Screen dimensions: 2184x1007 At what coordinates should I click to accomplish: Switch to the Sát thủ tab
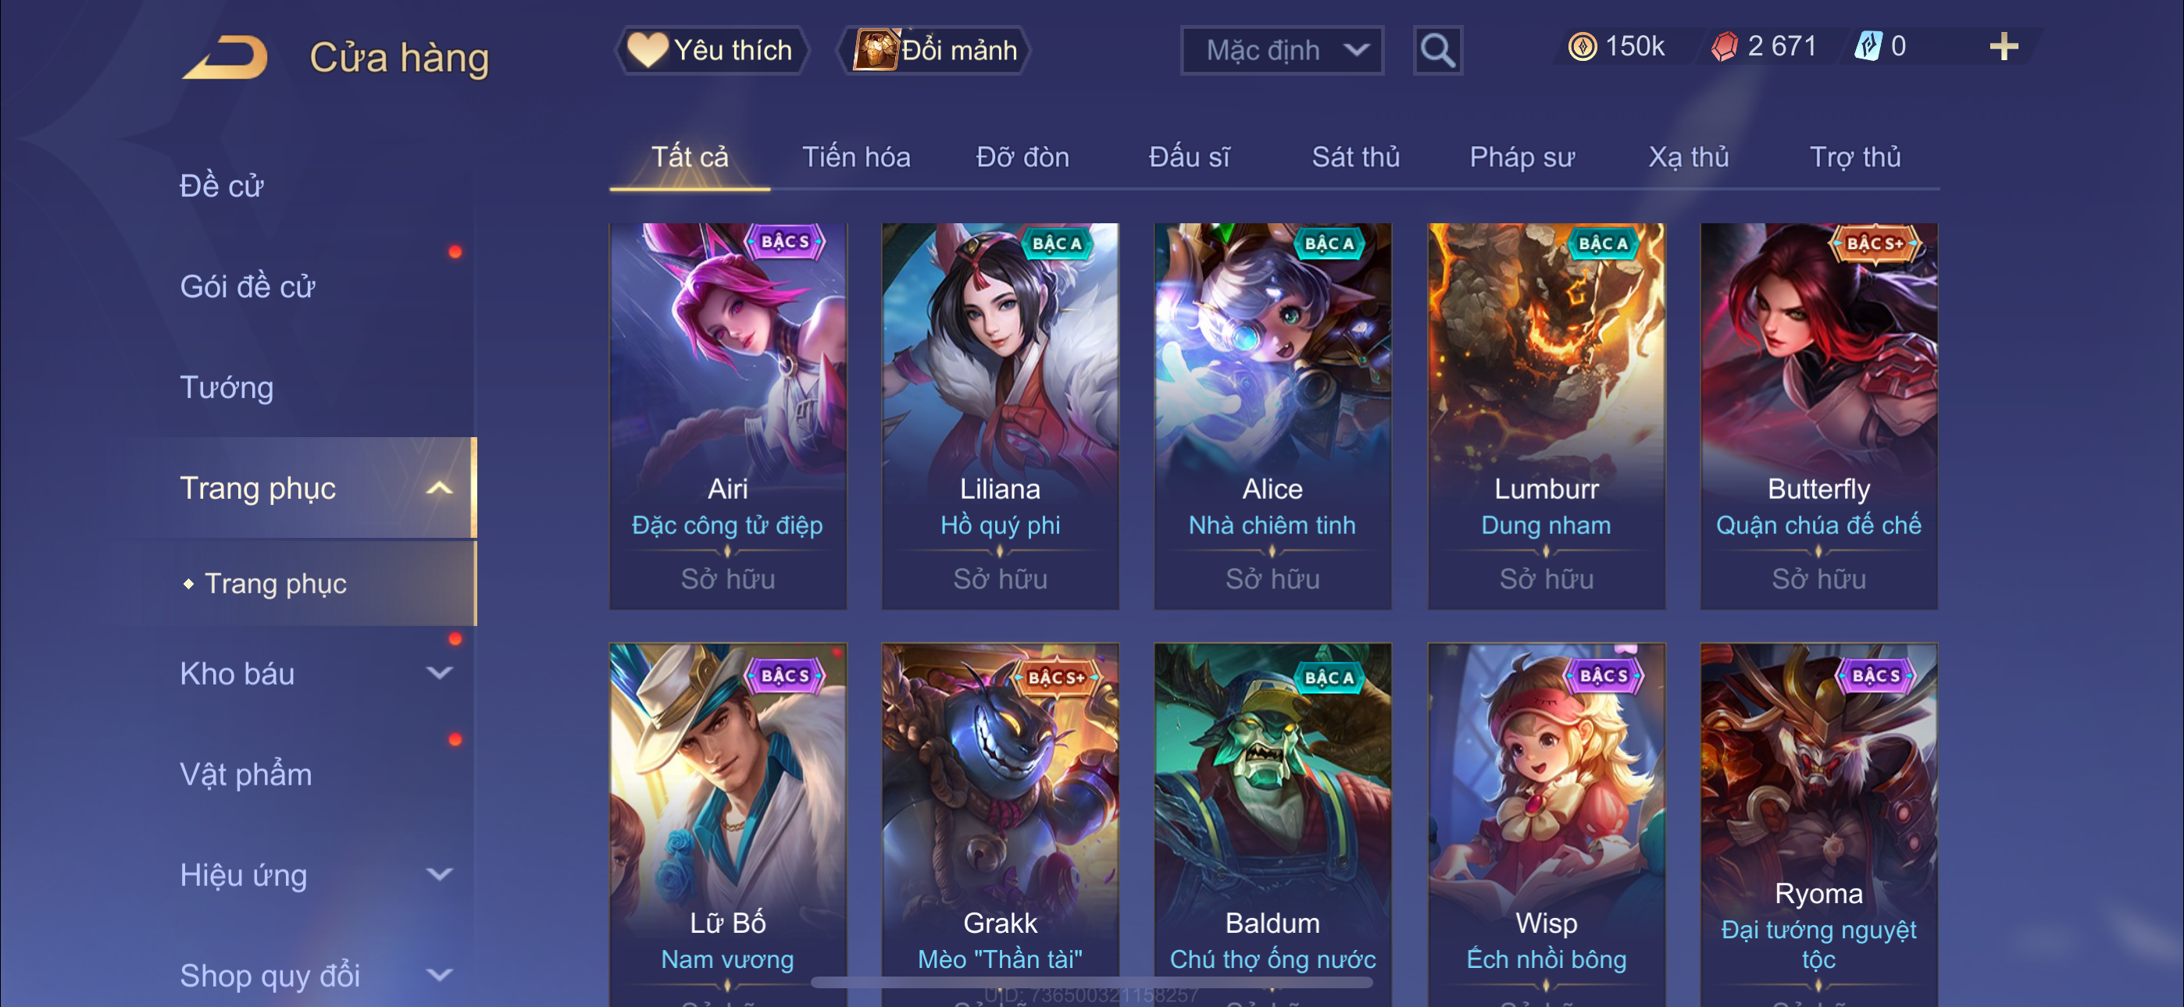(1354, 158)
